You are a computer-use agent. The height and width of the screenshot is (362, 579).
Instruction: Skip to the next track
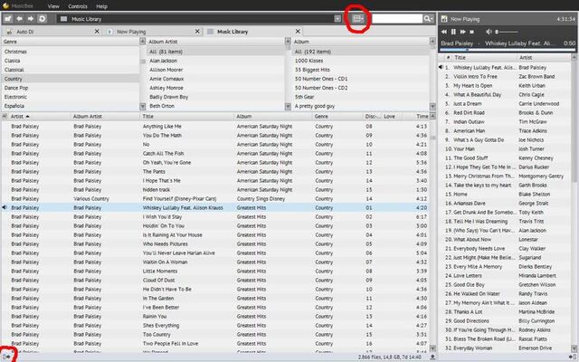[x=462, y=32]
